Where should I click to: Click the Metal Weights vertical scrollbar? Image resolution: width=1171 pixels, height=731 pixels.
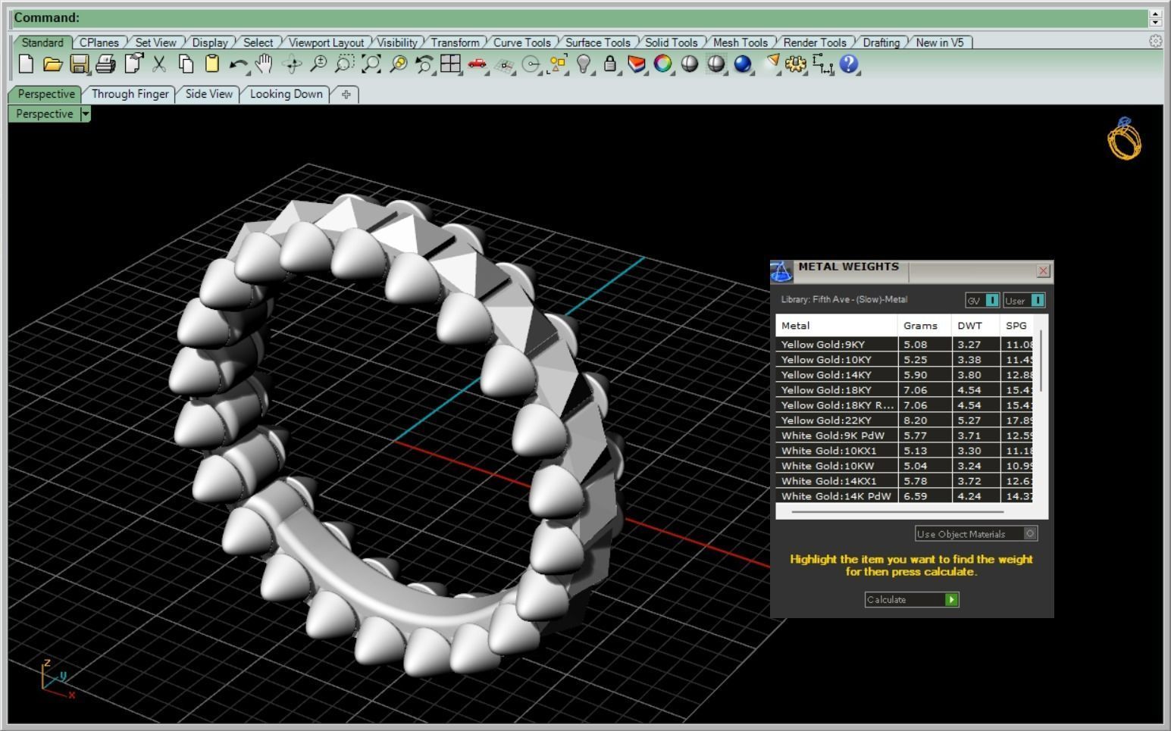tap(1042, 361)
